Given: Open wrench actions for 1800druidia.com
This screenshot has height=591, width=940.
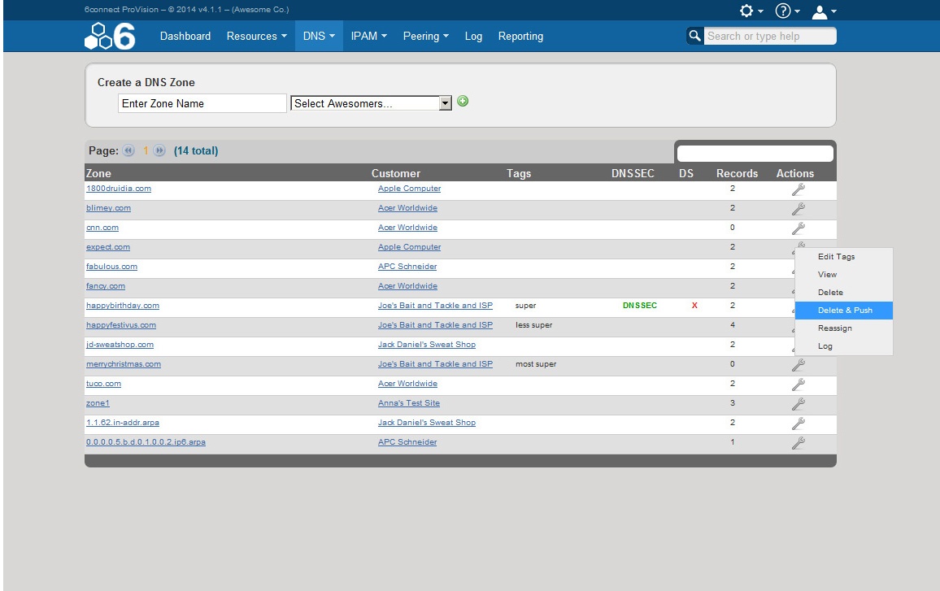Looking at the screenshot, I should pos(798,189).
